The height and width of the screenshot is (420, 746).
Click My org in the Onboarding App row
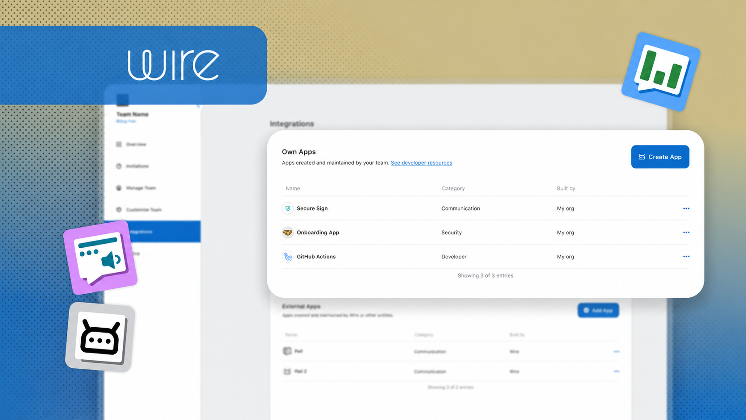[x=565, y=233]
